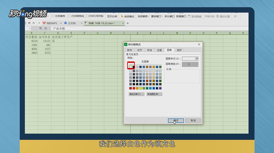274x153 pixels.
Task: Open the quick access toolbar dropdown arrow
Action: [x=39, y=23]
